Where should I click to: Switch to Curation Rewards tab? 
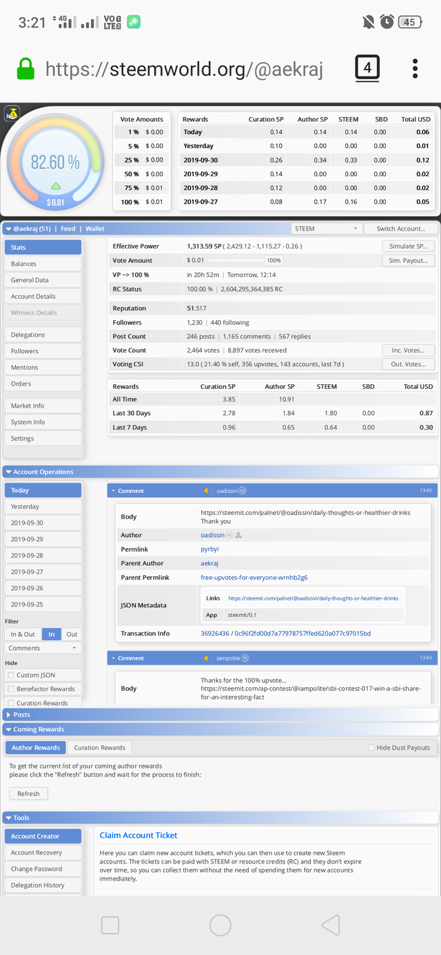point(100,748)
